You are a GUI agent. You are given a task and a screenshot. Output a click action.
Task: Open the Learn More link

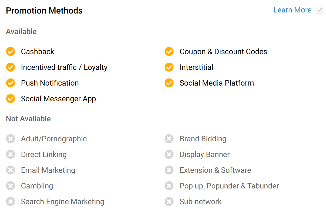pos(292,10)
